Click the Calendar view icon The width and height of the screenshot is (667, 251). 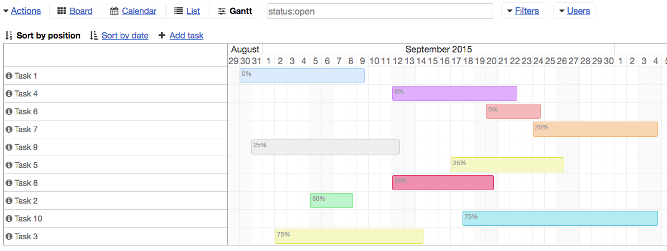point(114,11)
